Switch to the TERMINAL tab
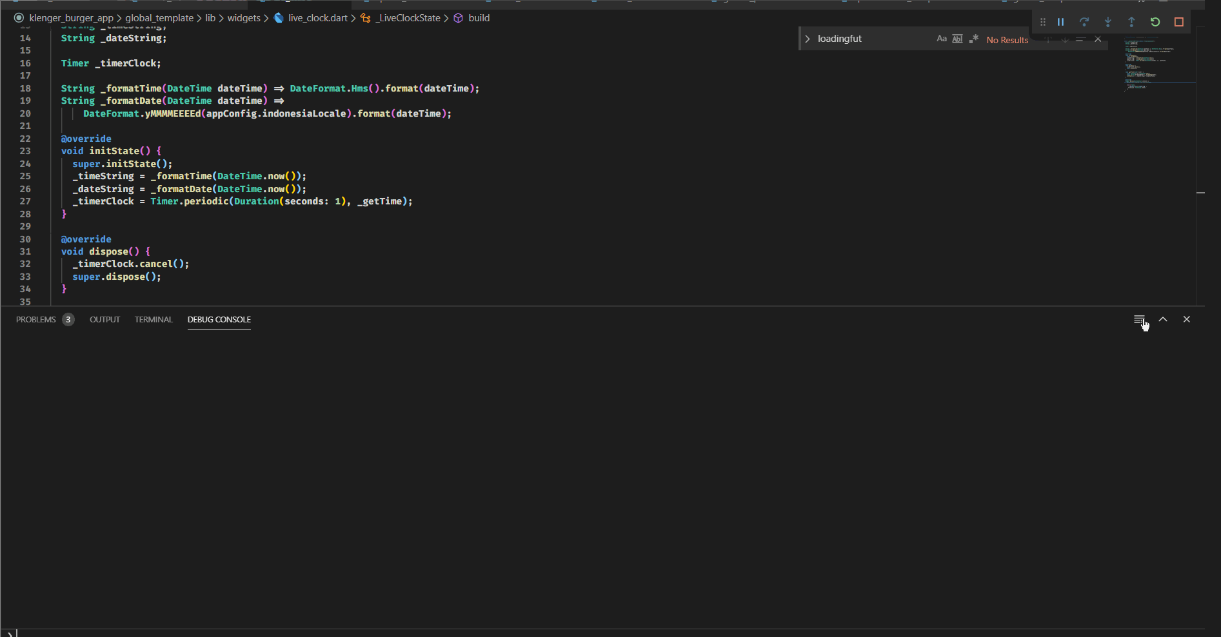 tap(154, 319)
